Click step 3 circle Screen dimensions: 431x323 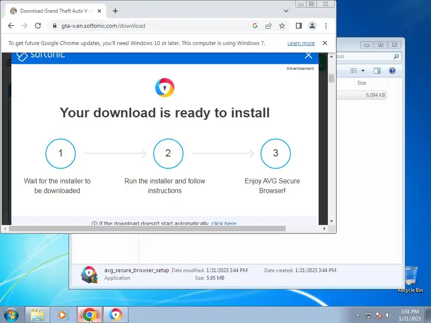276,154
